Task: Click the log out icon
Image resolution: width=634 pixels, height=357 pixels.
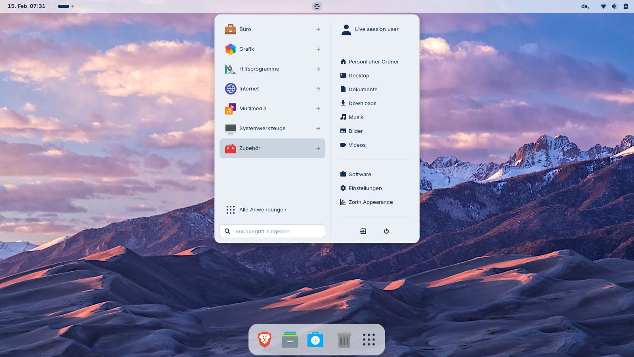Action: pyautogui.click(x=363, y=231)
